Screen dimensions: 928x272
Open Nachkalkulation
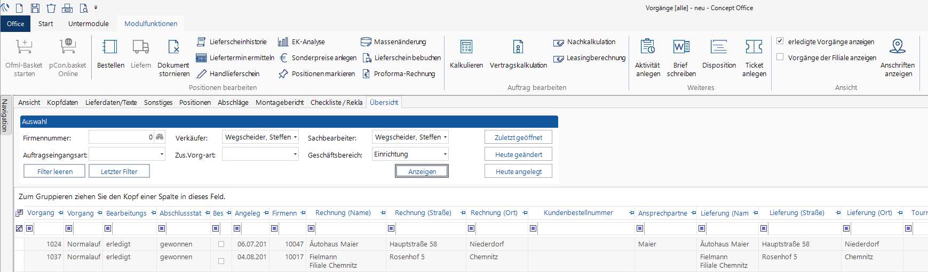584,42
